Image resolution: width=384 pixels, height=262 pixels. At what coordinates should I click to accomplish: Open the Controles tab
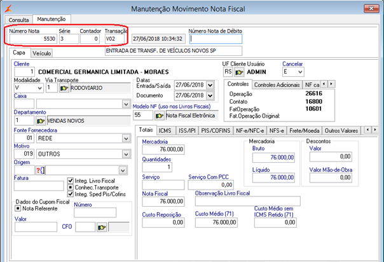[238, 84]
